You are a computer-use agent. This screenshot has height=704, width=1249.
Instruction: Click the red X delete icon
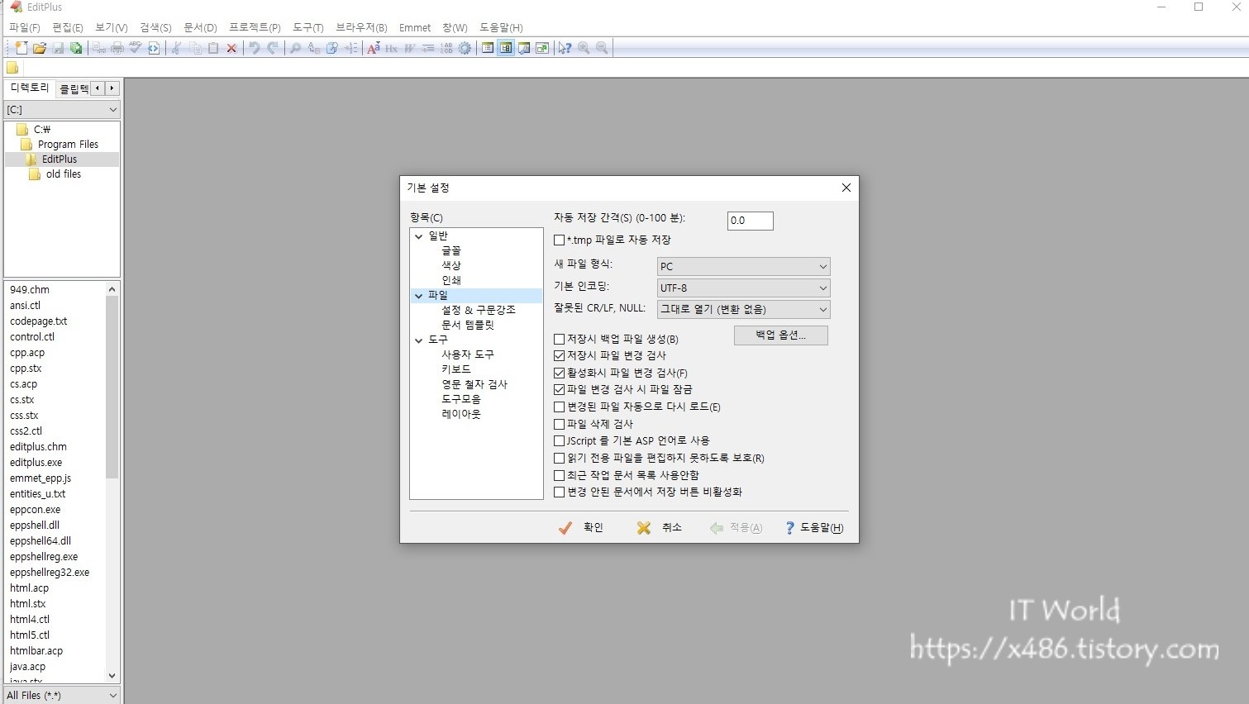231,48
